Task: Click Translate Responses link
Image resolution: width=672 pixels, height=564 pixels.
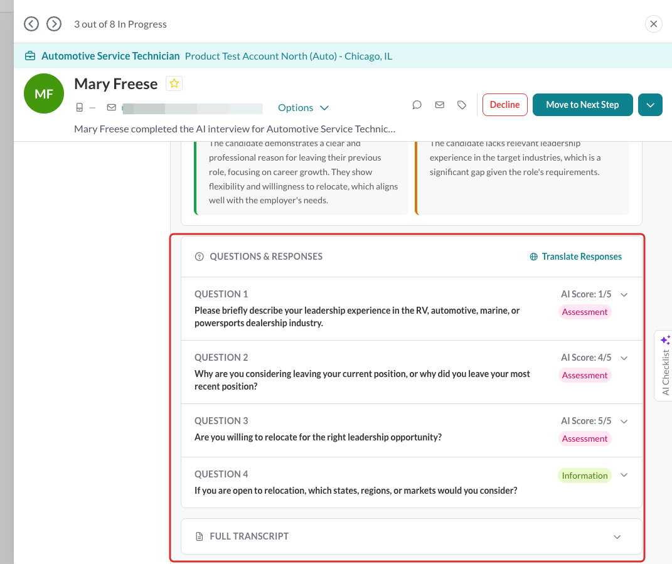Action: click(575, 257)
